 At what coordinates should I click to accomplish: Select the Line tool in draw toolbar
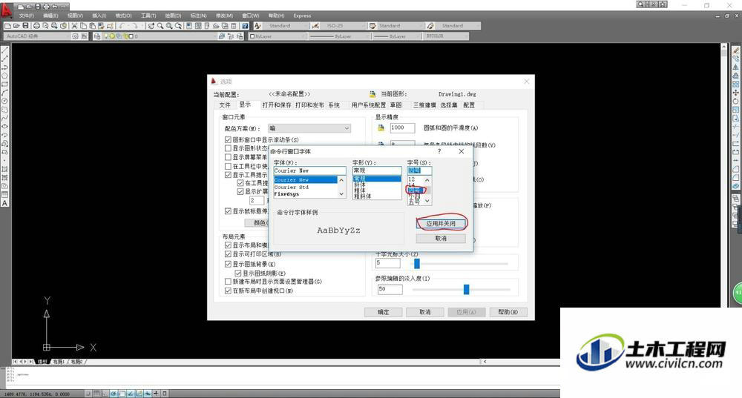click(x=4, y=50)
